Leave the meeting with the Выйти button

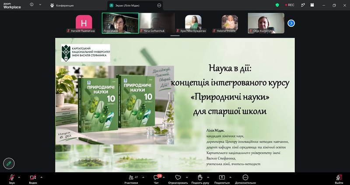pos(339,179)
